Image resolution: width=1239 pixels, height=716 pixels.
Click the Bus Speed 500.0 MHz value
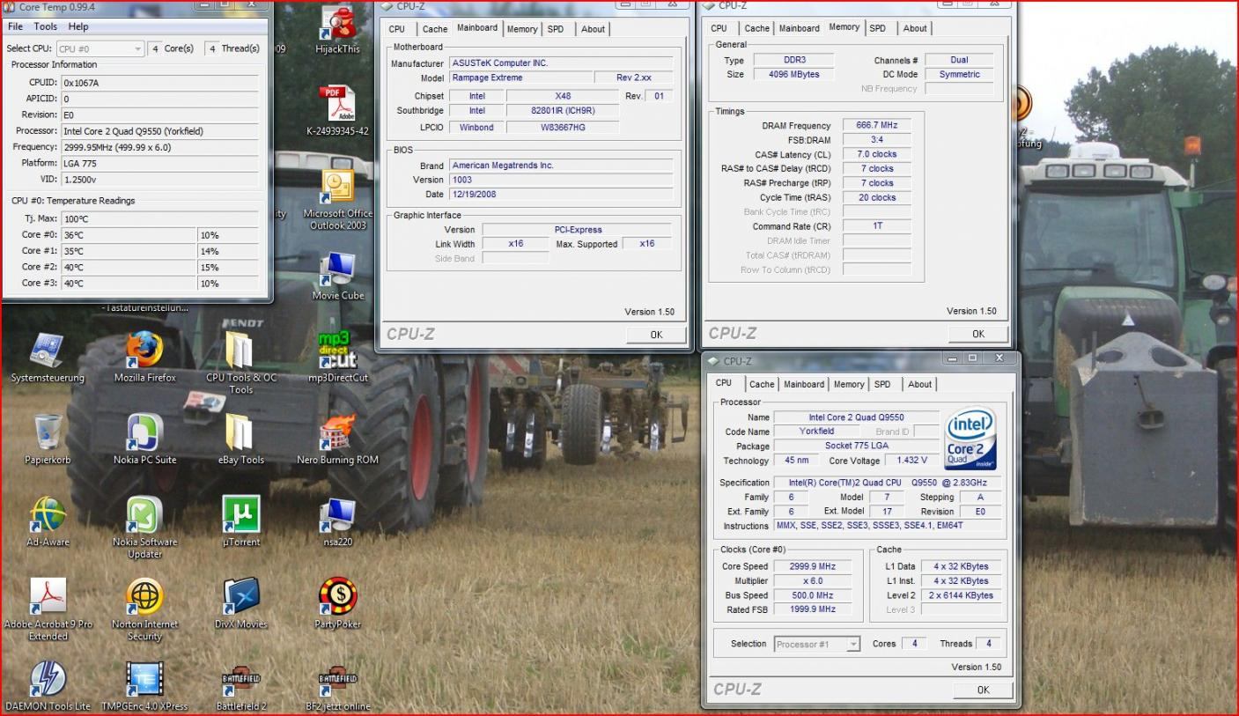814,596
